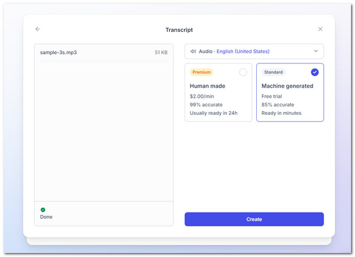
Task: Select the sample-3s.mp3 file name
Action: point(59,52)
